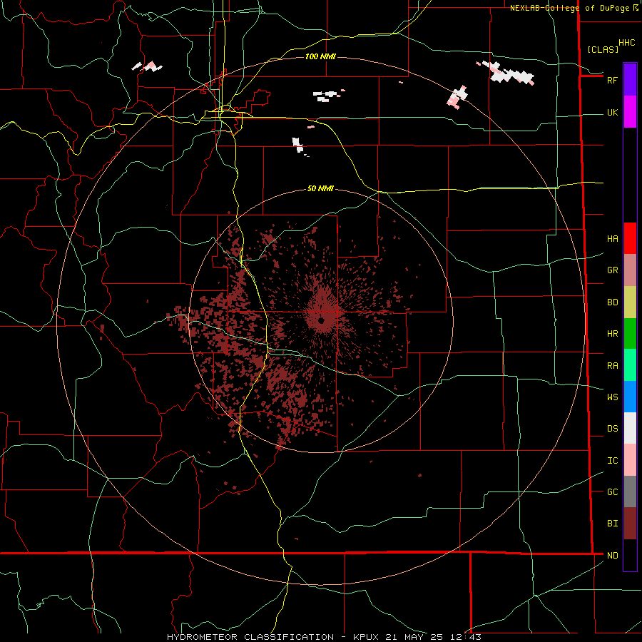Click the HYDROMETEOR CLASSIFICATION title text

254,637
